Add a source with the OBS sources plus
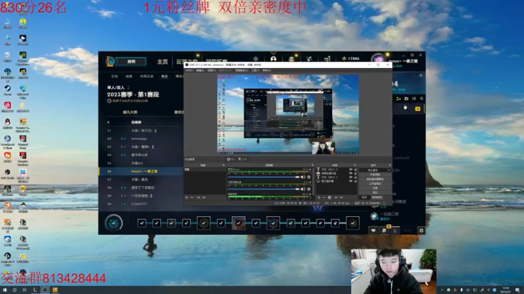This screenshot has width=524, height=294. pyautogui.click(x=319, y=198)
